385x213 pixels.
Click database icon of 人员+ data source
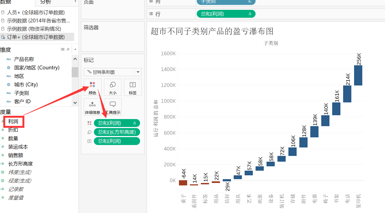pyautogui.click(x=3, y=13)
